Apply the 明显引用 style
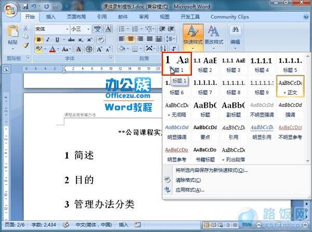Image resolution: width=312 pixels, height=232 pixels. (262, 132)
